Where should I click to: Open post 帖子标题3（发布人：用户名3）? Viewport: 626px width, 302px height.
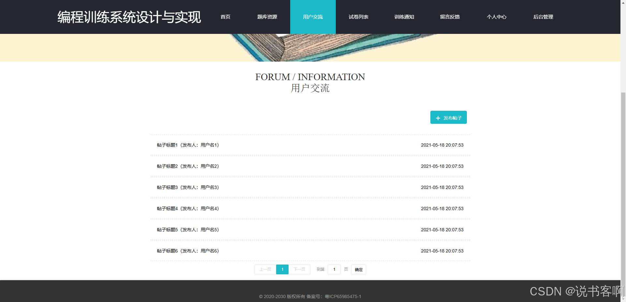(188, 187)
